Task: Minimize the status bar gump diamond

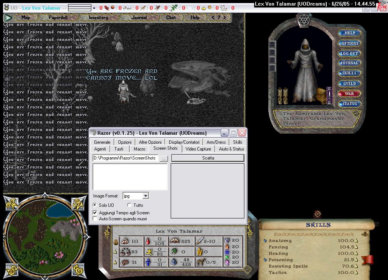Action: tap(247, 269)
